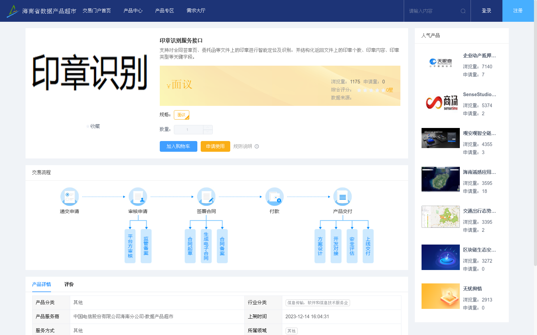The width and height of the screenshot is (537, 335).
Task: Click the first rating star
Action: click(x=359, y=90)
